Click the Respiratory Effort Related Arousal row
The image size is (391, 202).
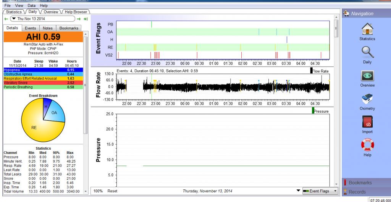pyautogui.click(x=43, y=79)
